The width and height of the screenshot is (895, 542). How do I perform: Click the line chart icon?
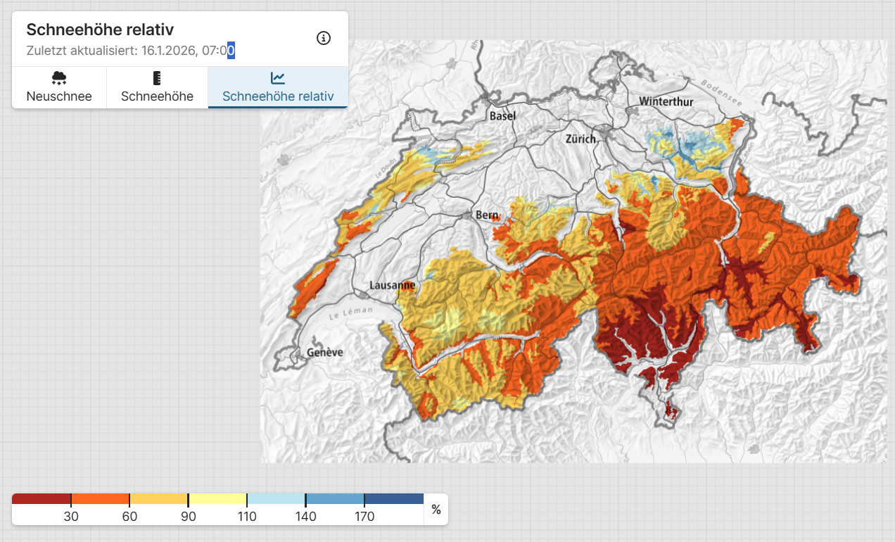pyautogui.click(x=278, y=78)
